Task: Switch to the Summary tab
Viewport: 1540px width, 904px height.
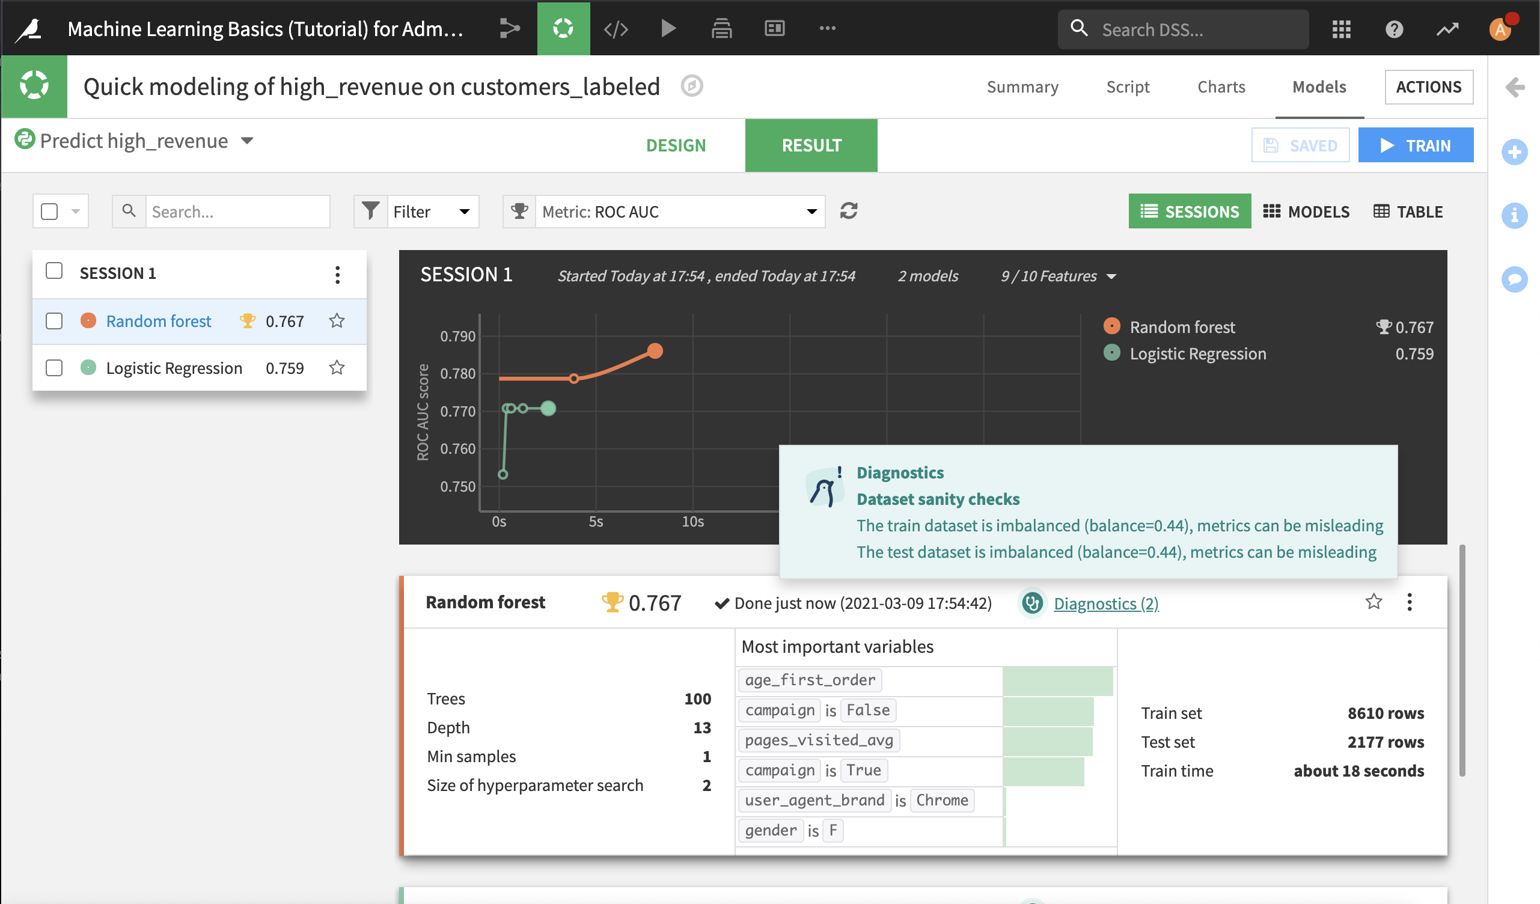Action: 1024,86
